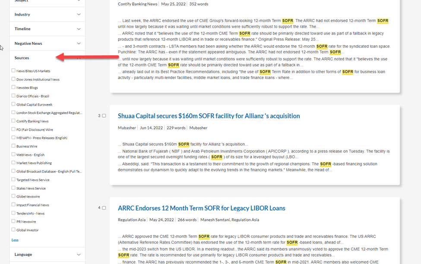Tick the Contify Banking News checkbox
This screenshot has width=421, height=264.
[x=13, y=121]
